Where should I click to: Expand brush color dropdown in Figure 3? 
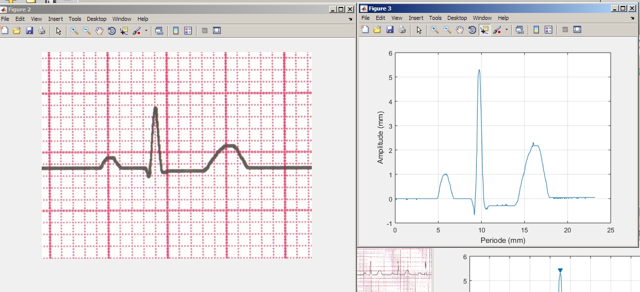click(506, 30)
